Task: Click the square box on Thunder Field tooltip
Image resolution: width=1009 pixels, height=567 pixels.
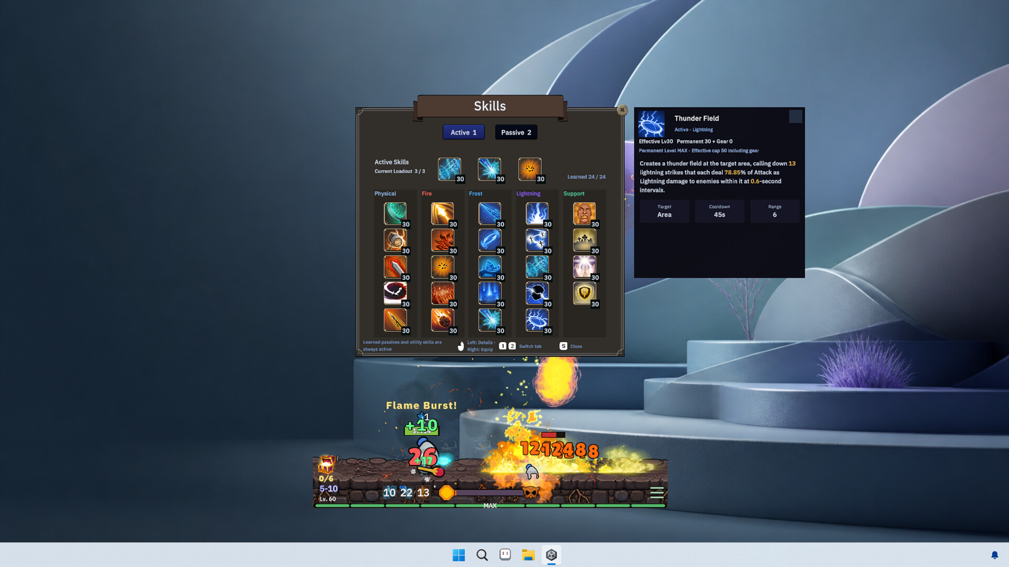Action: (796, 117)
